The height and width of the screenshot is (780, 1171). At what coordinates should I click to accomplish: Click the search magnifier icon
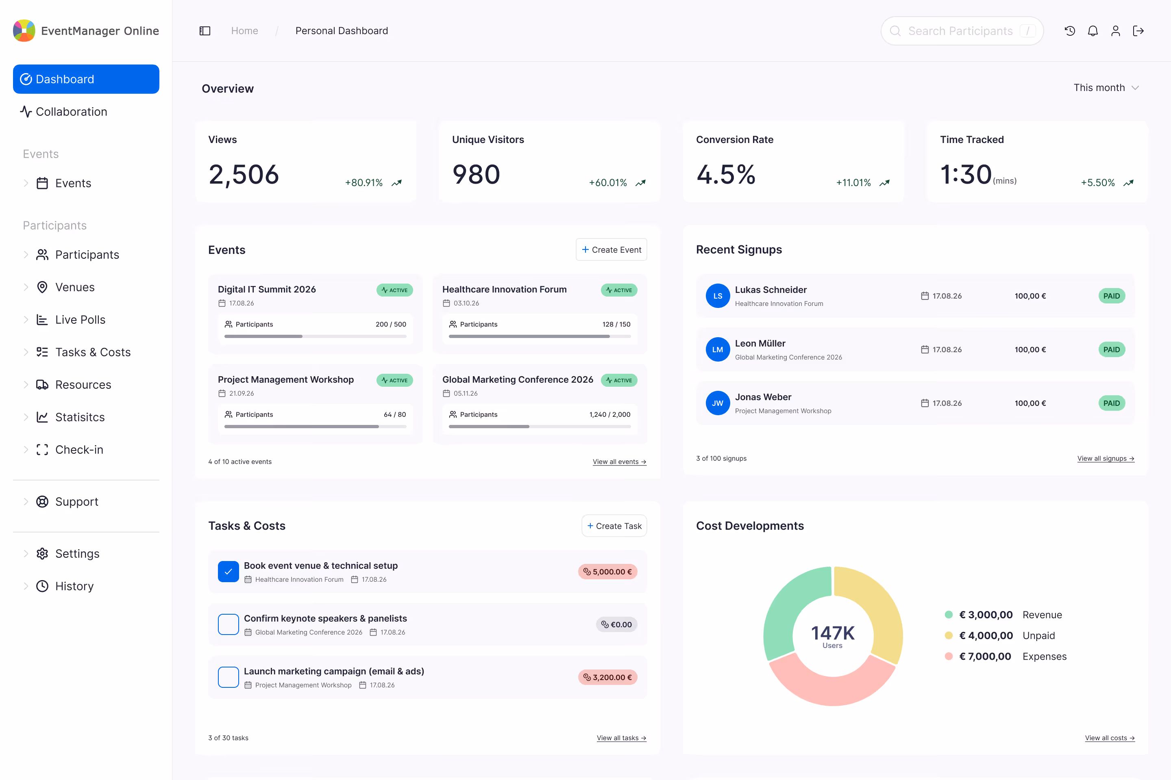[x=895, y=31]
